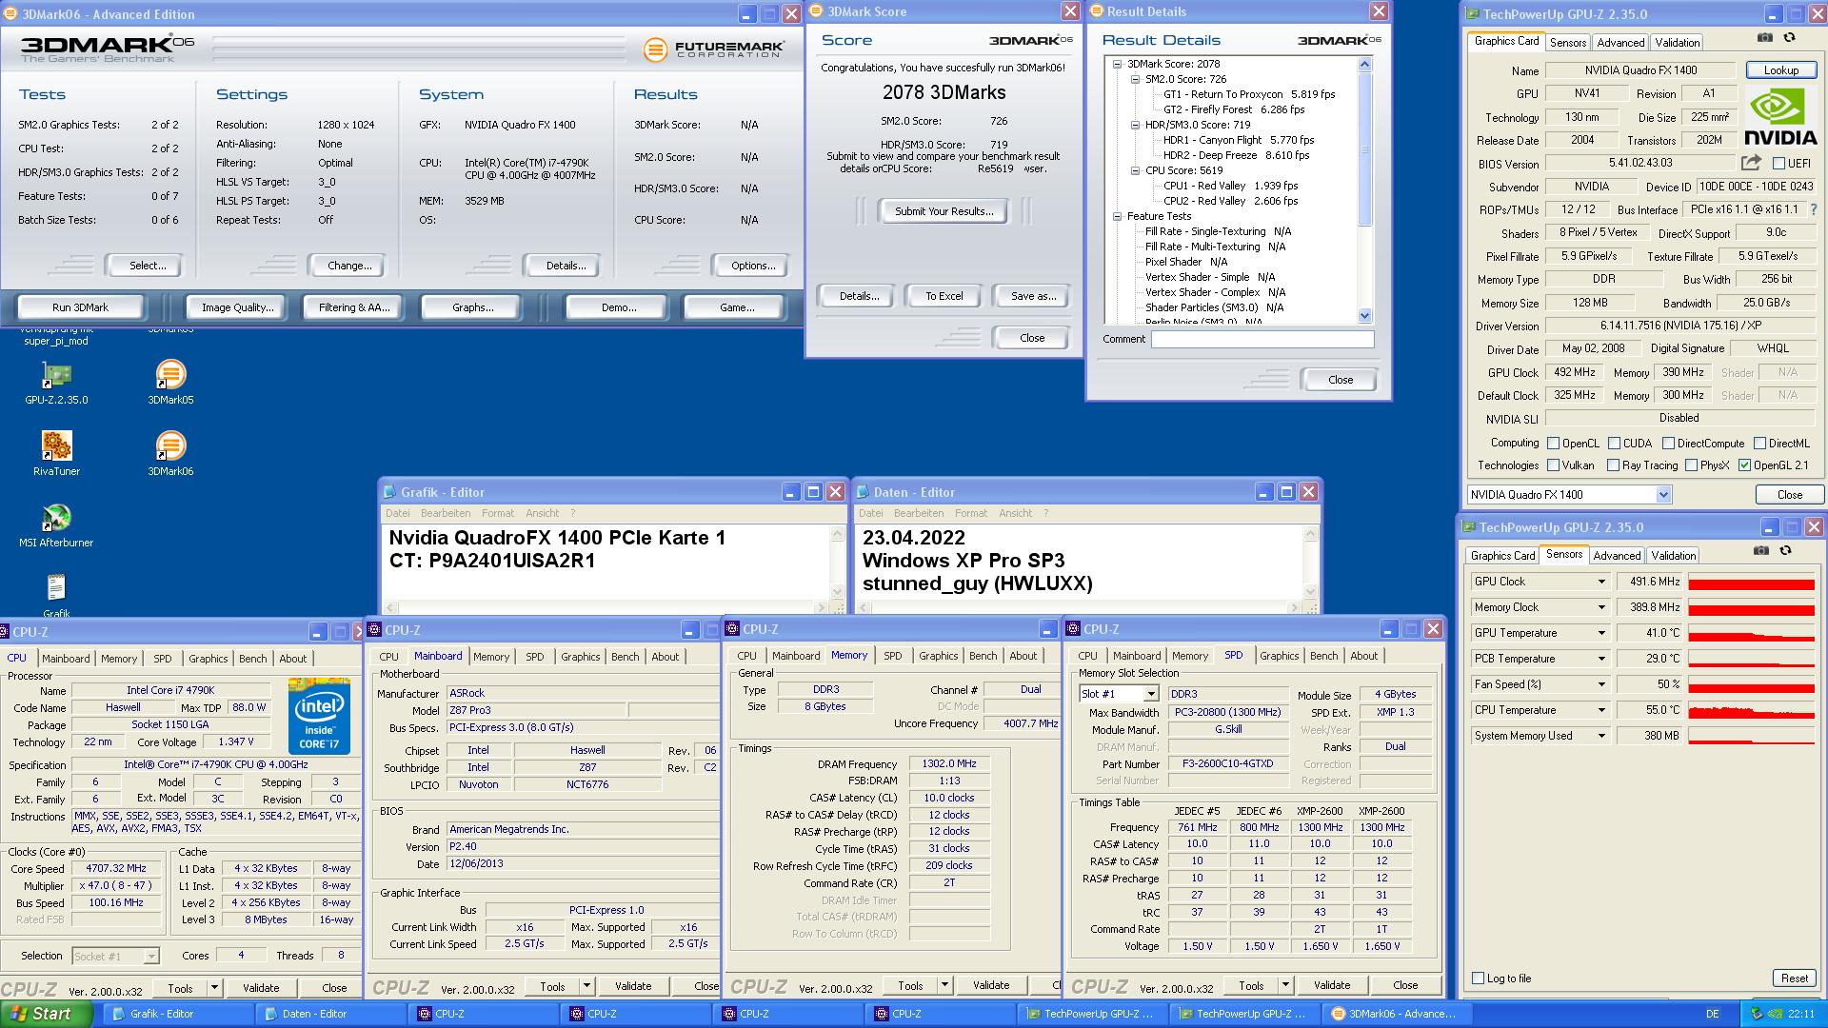Viewport: 1828px width, 1028px height.
Task: Click the DE language indicator in taskbar
Action: click(x=1712, y=1014)
